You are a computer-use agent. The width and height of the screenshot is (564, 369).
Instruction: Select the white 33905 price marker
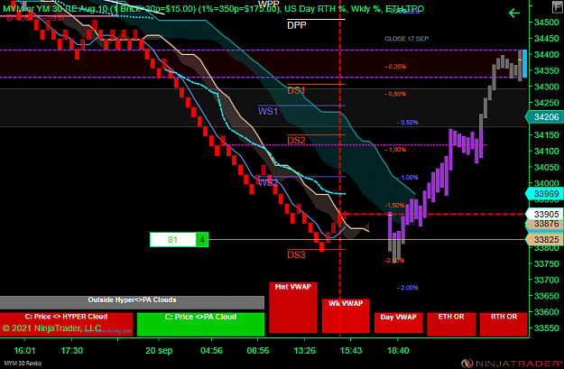tap(544, 215)
